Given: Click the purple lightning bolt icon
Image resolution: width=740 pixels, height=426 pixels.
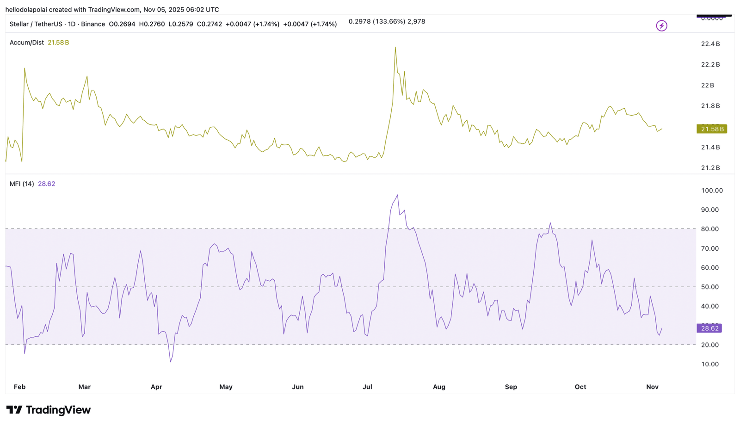Looking at the screenshot, I should 661,26.
